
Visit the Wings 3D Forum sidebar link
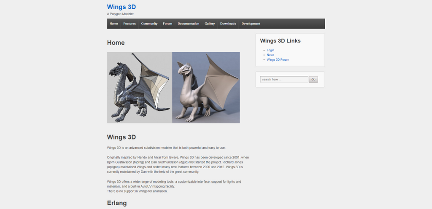point(278,59)
